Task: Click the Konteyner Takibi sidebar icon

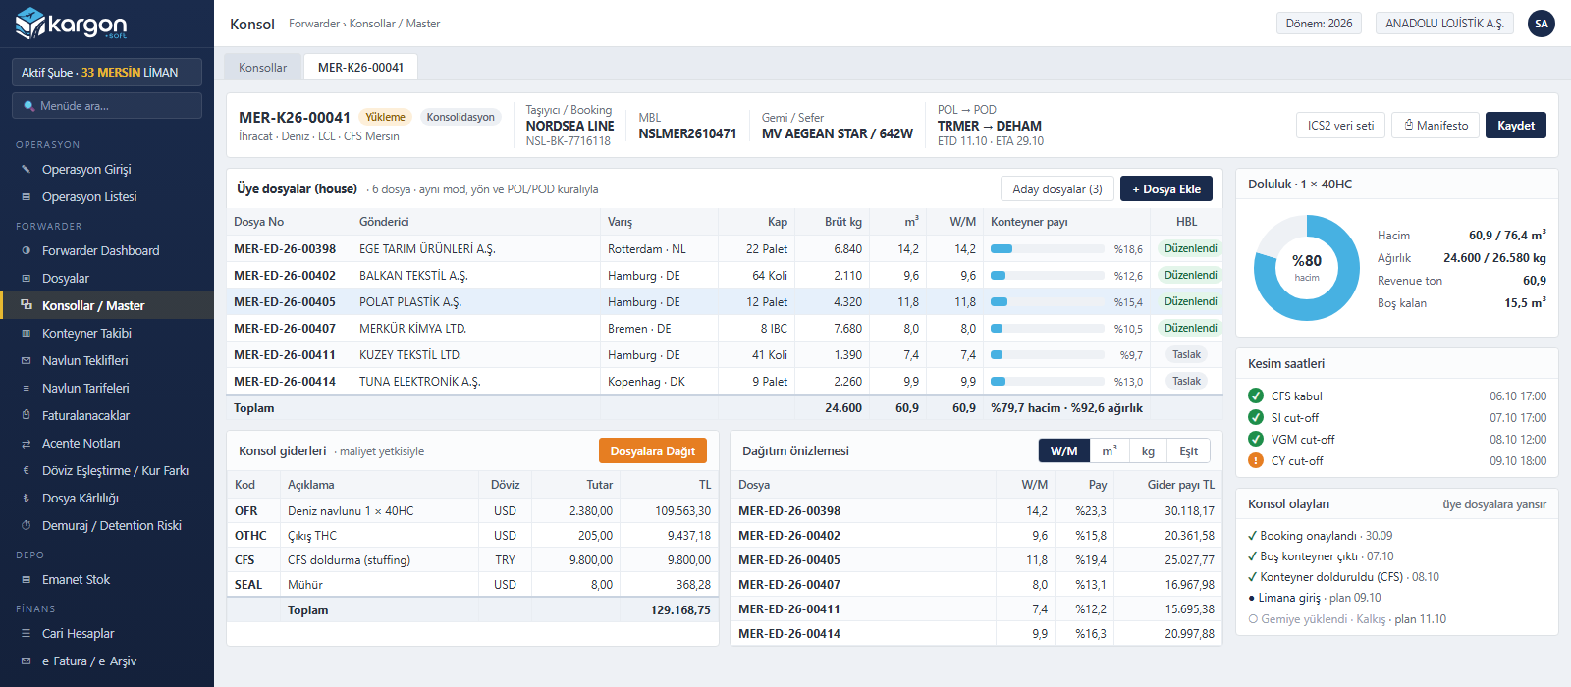Action: pyautogui.click(x=27, y=334)
